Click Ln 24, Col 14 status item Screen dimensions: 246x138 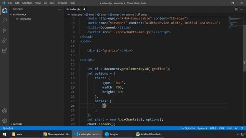tap(188, 128)
